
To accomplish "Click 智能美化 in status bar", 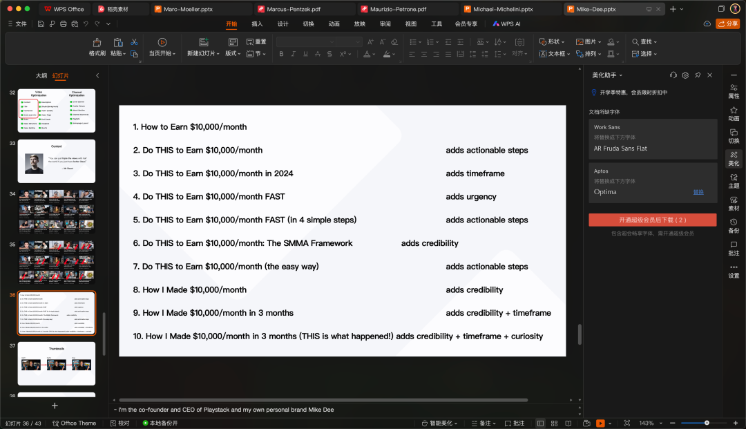I will coord(439,423).
